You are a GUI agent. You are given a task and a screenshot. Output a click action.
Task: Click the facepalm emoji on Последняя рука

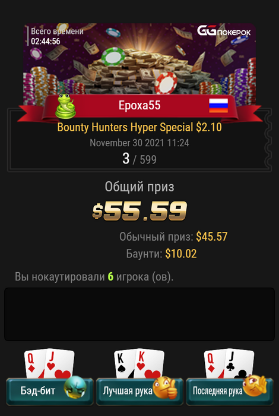pyautogui.click(x=255, y=385)
